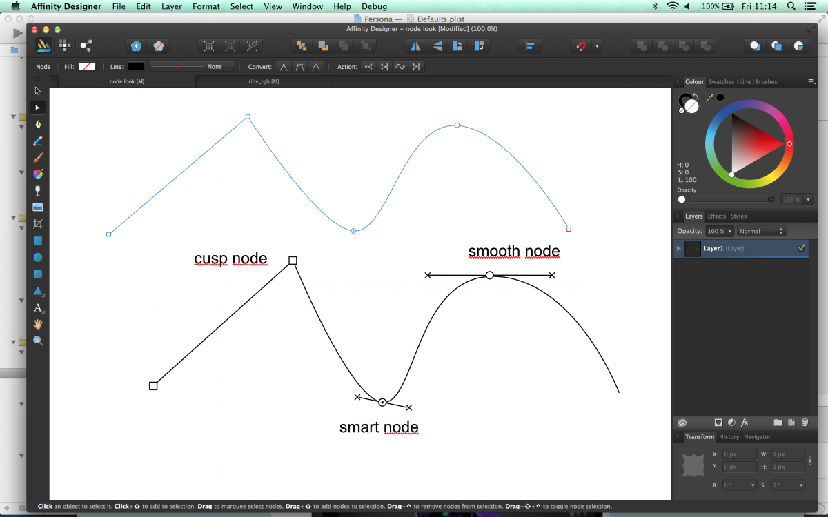Open the snapping options dropdown arrow
This screenshot has height=517, width=828.
[x=597, y=46]
